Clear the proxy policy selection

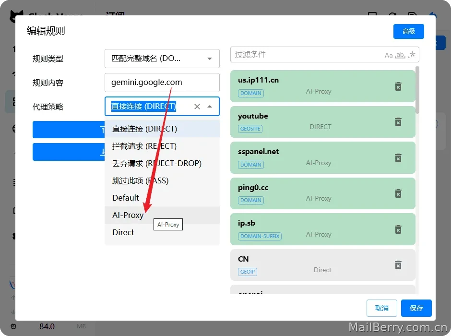(197, 107)
